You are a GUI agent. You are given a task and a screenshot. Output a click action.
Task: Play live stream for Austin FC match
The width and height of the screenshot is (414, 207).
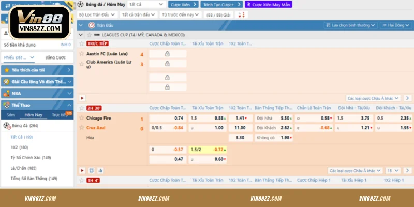(82, 98)
